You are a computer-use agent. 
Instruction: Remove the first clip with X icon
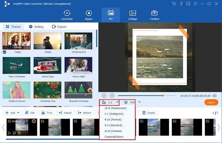click(x=34, y=121)
